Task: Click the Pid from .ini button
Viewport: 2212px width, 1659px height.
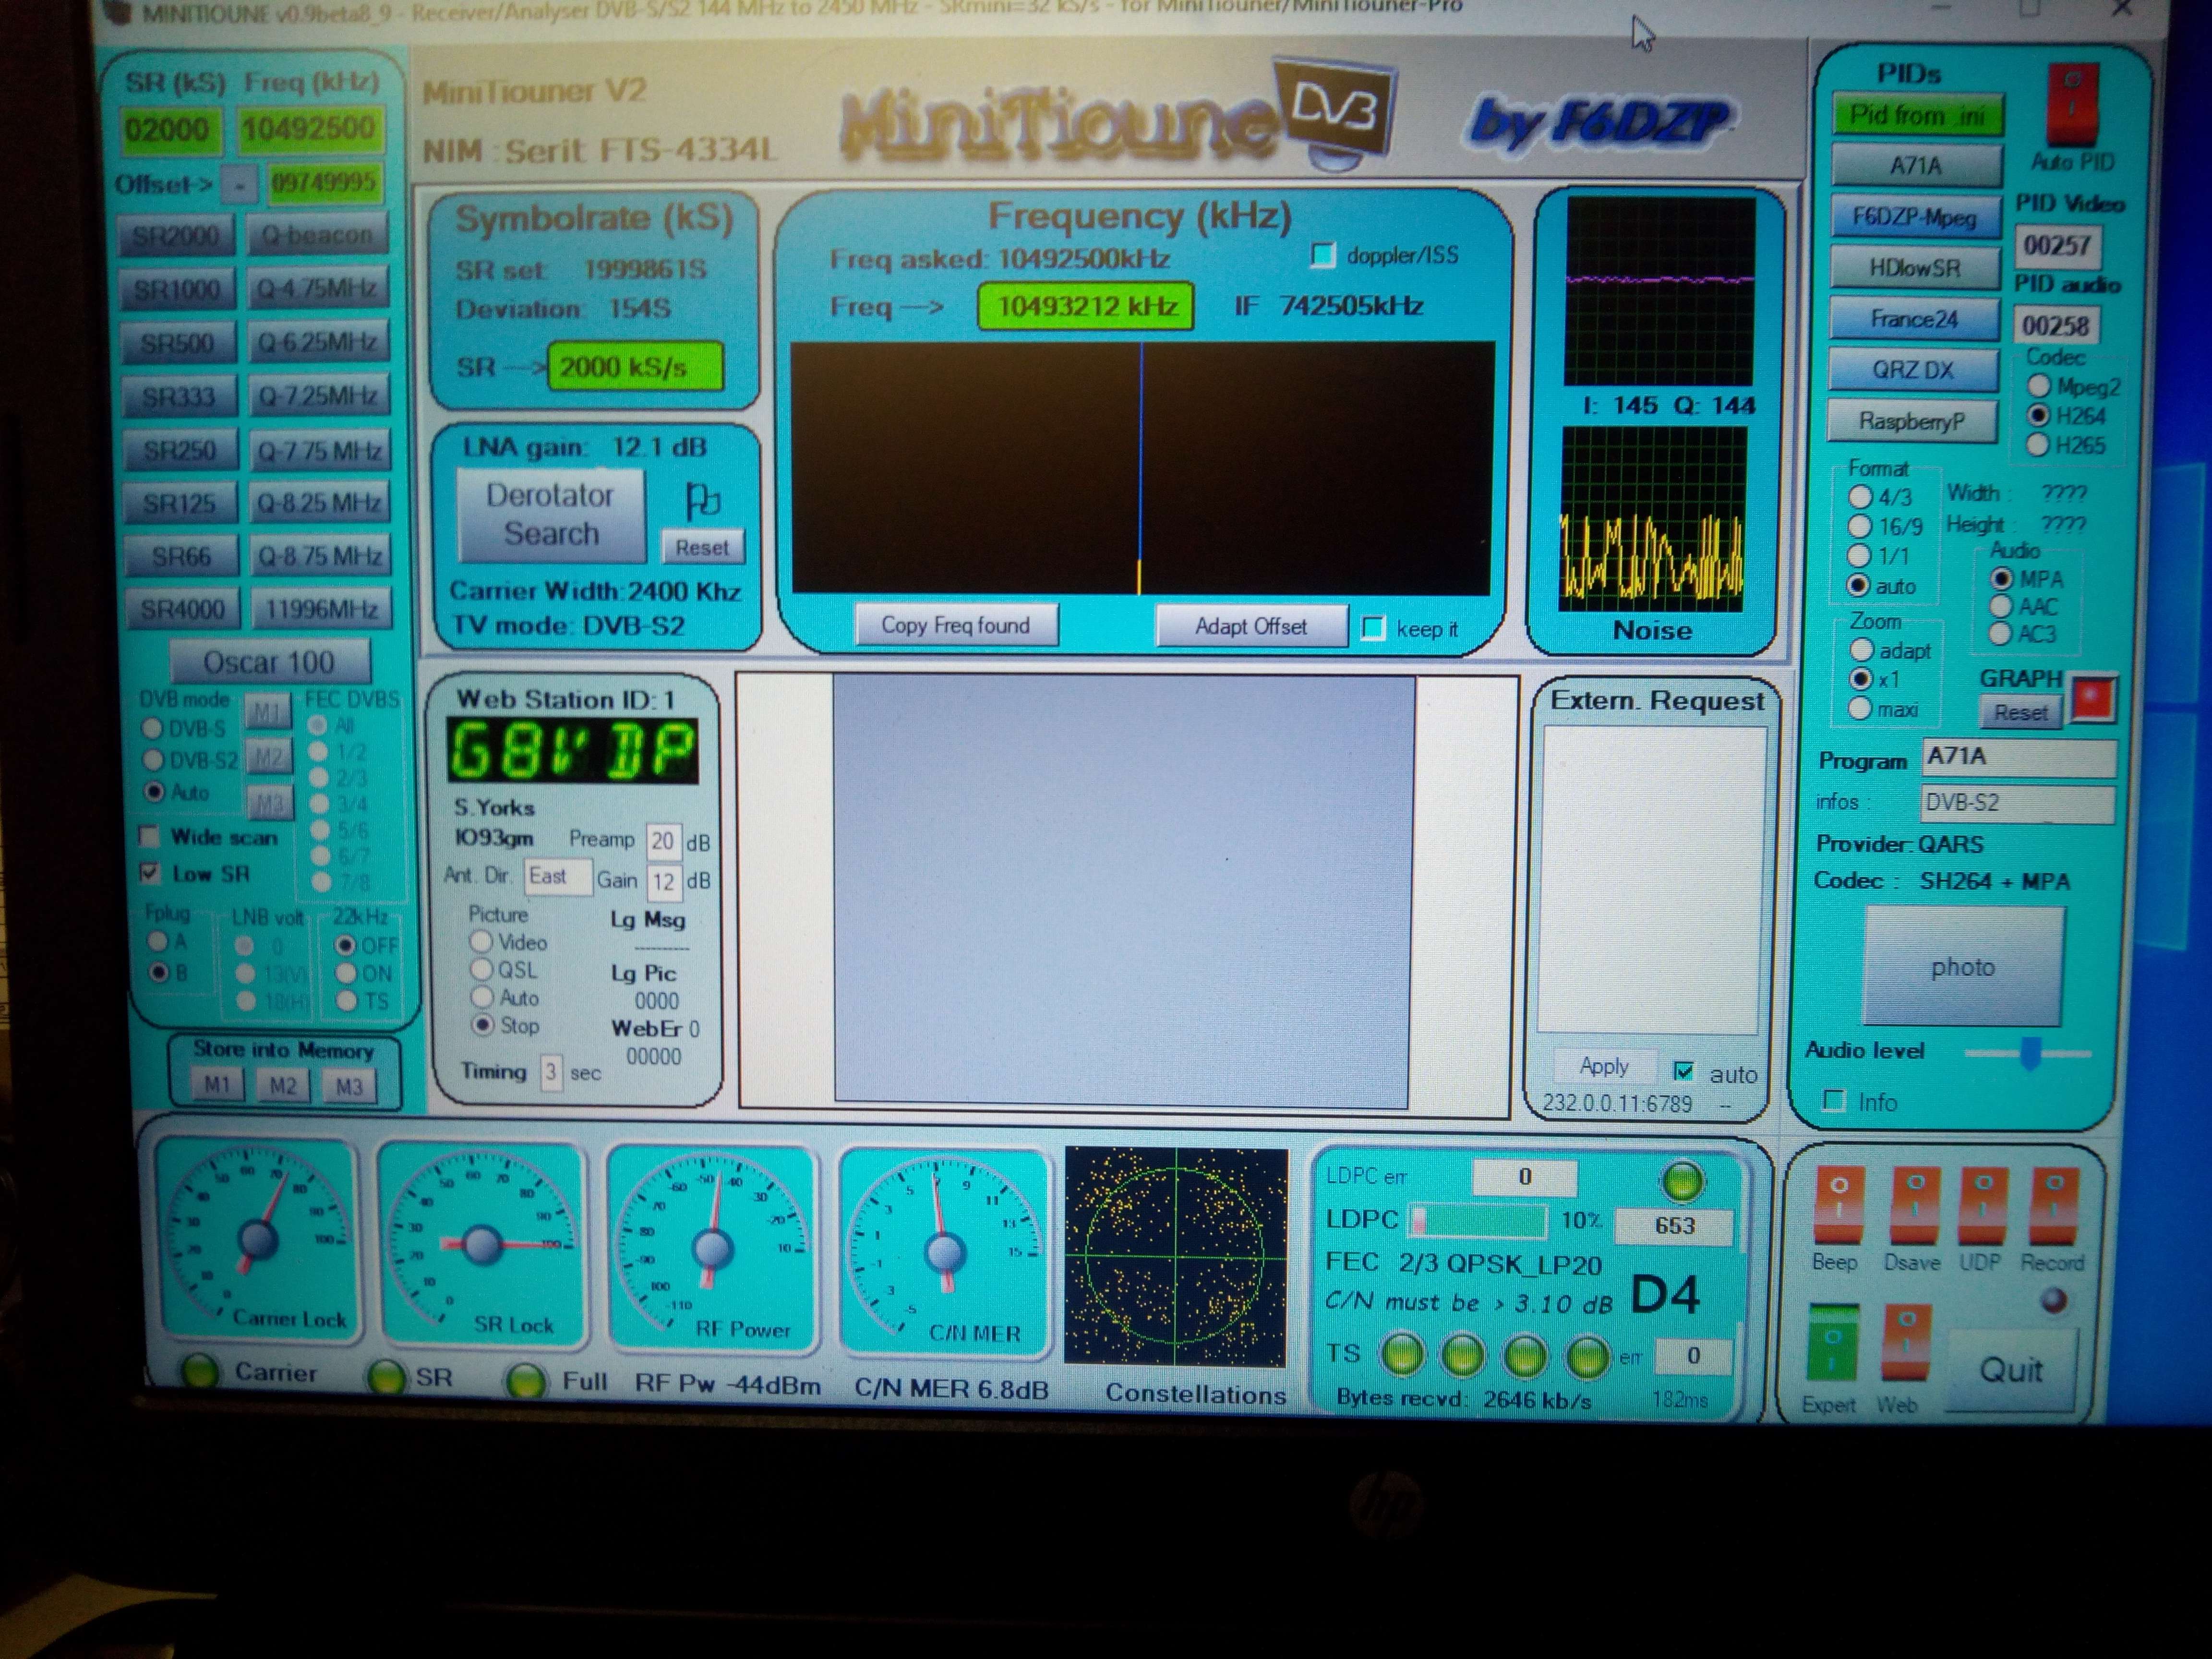Action: tap(1918, 115)
